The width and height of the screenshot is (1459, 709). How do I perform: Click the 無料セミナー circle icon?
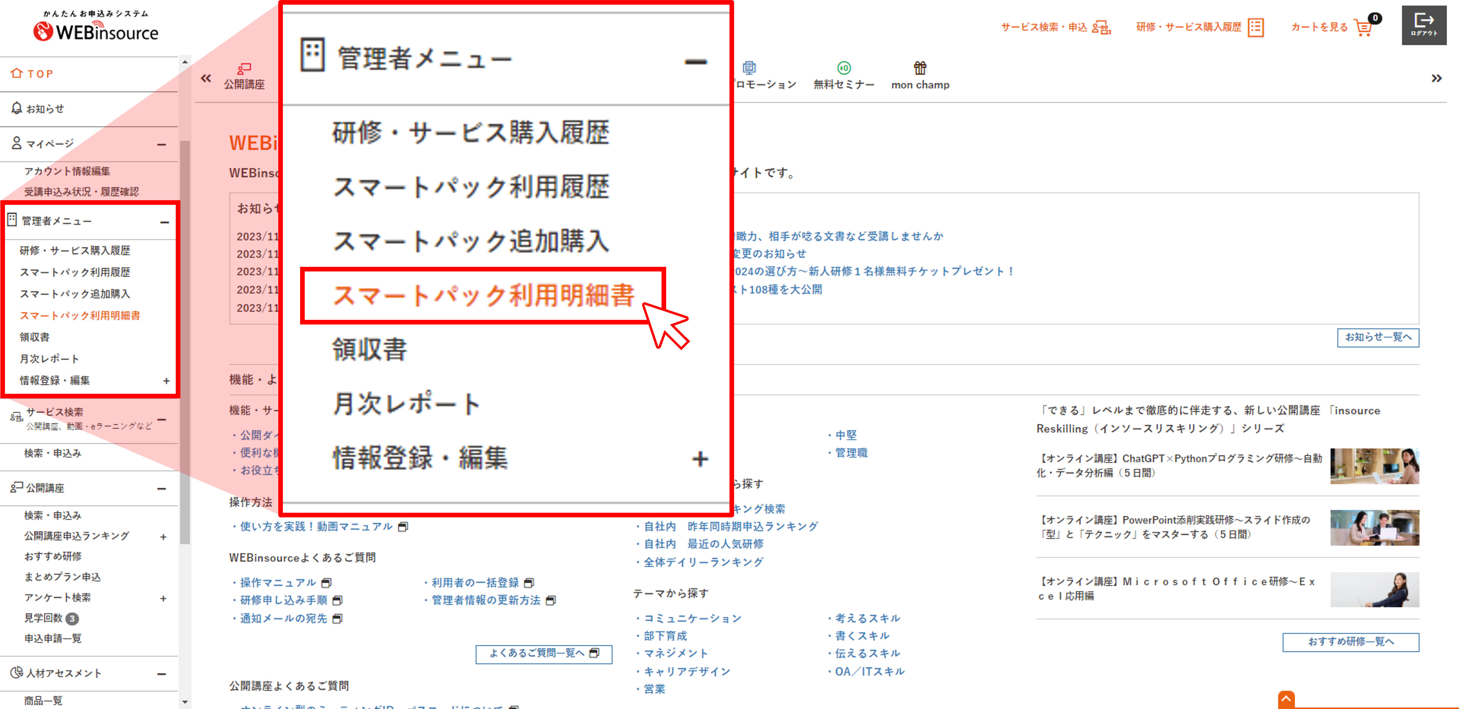844,68
